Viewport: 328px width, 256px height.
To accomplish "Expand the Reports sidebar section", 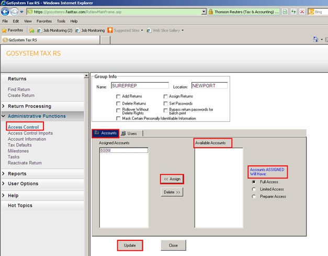I will point(17,174).
